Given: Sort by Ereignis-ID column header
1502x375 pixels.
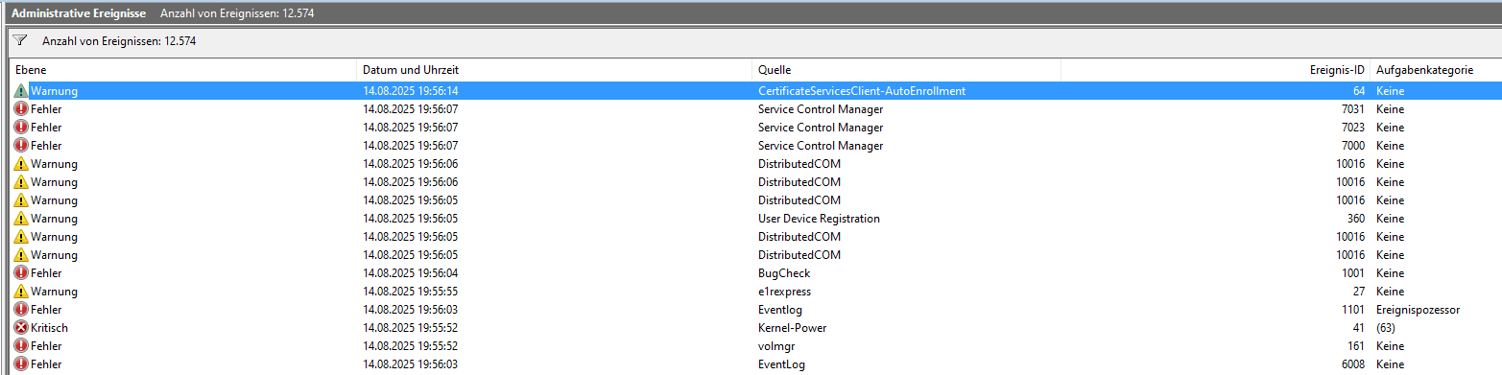Looking at the screenshot, I should [x=1216, y=70].
